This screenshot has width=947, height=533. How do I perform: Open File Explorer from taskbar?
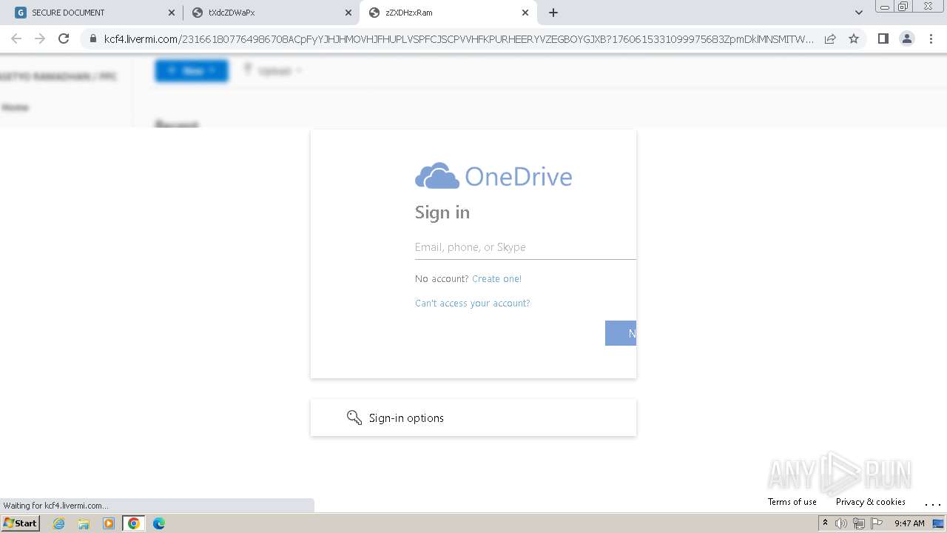tap(84, 523)
